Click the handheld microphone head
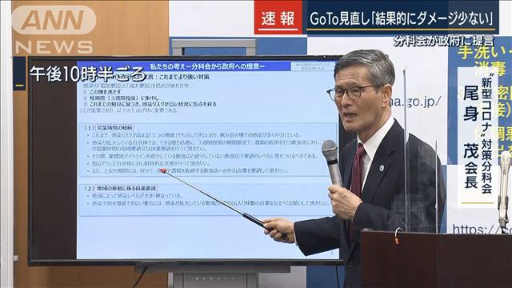 click(330, 151)
